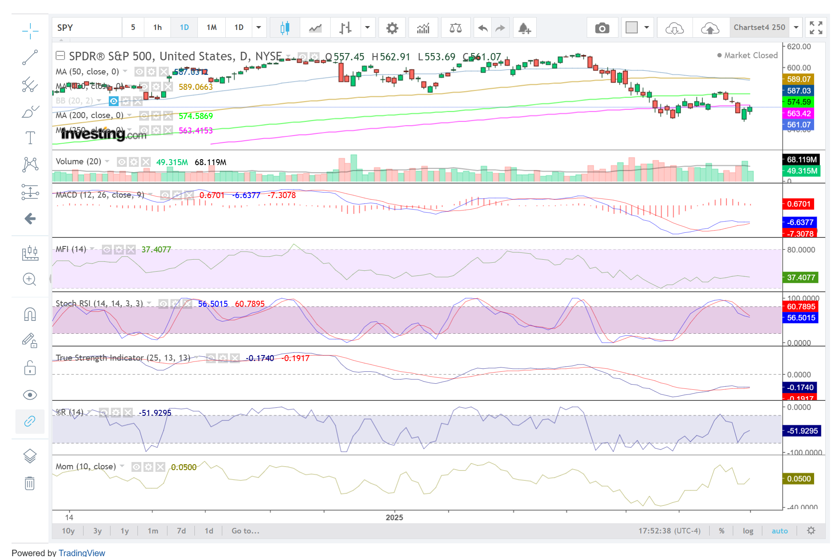
Task: Expand the time interval dropdown arrow
Action: [x=259, y=28]
